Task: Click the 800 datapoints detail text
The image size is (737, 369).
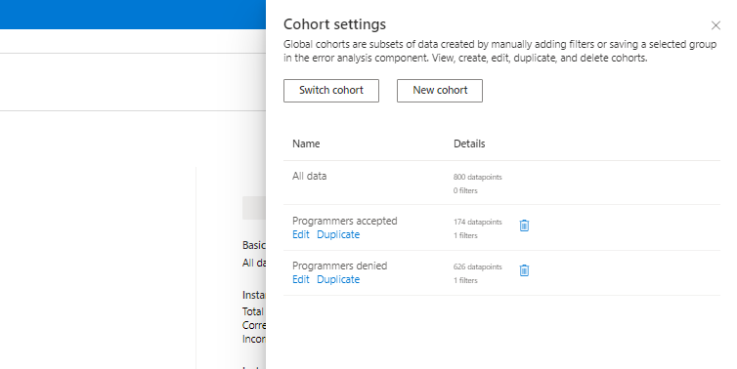Action: [478, 177]
